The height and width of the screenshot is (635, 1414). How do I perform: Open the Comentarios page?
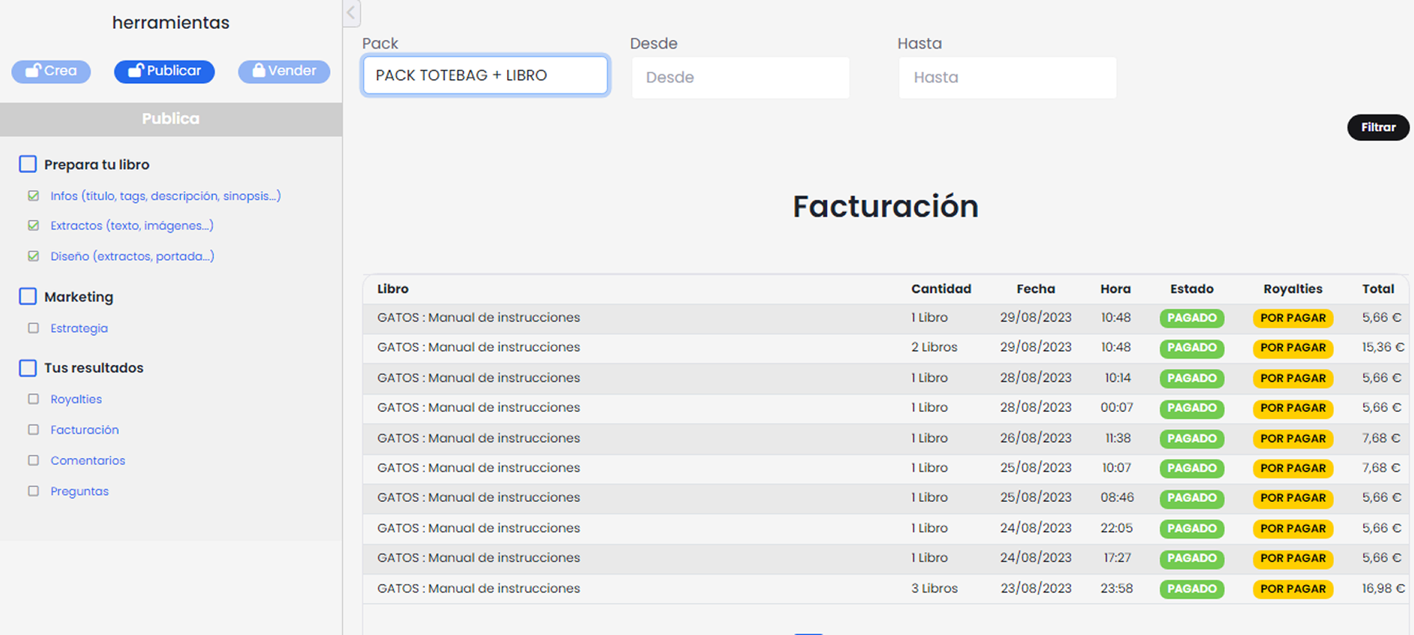point(88,460)
